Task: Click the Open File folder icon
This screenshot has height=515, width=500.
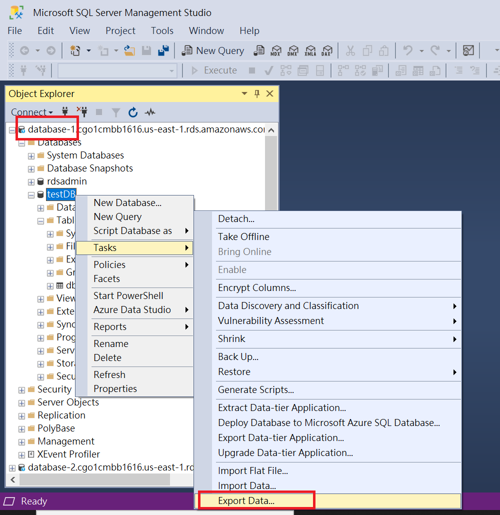Action: click(129, 50)
